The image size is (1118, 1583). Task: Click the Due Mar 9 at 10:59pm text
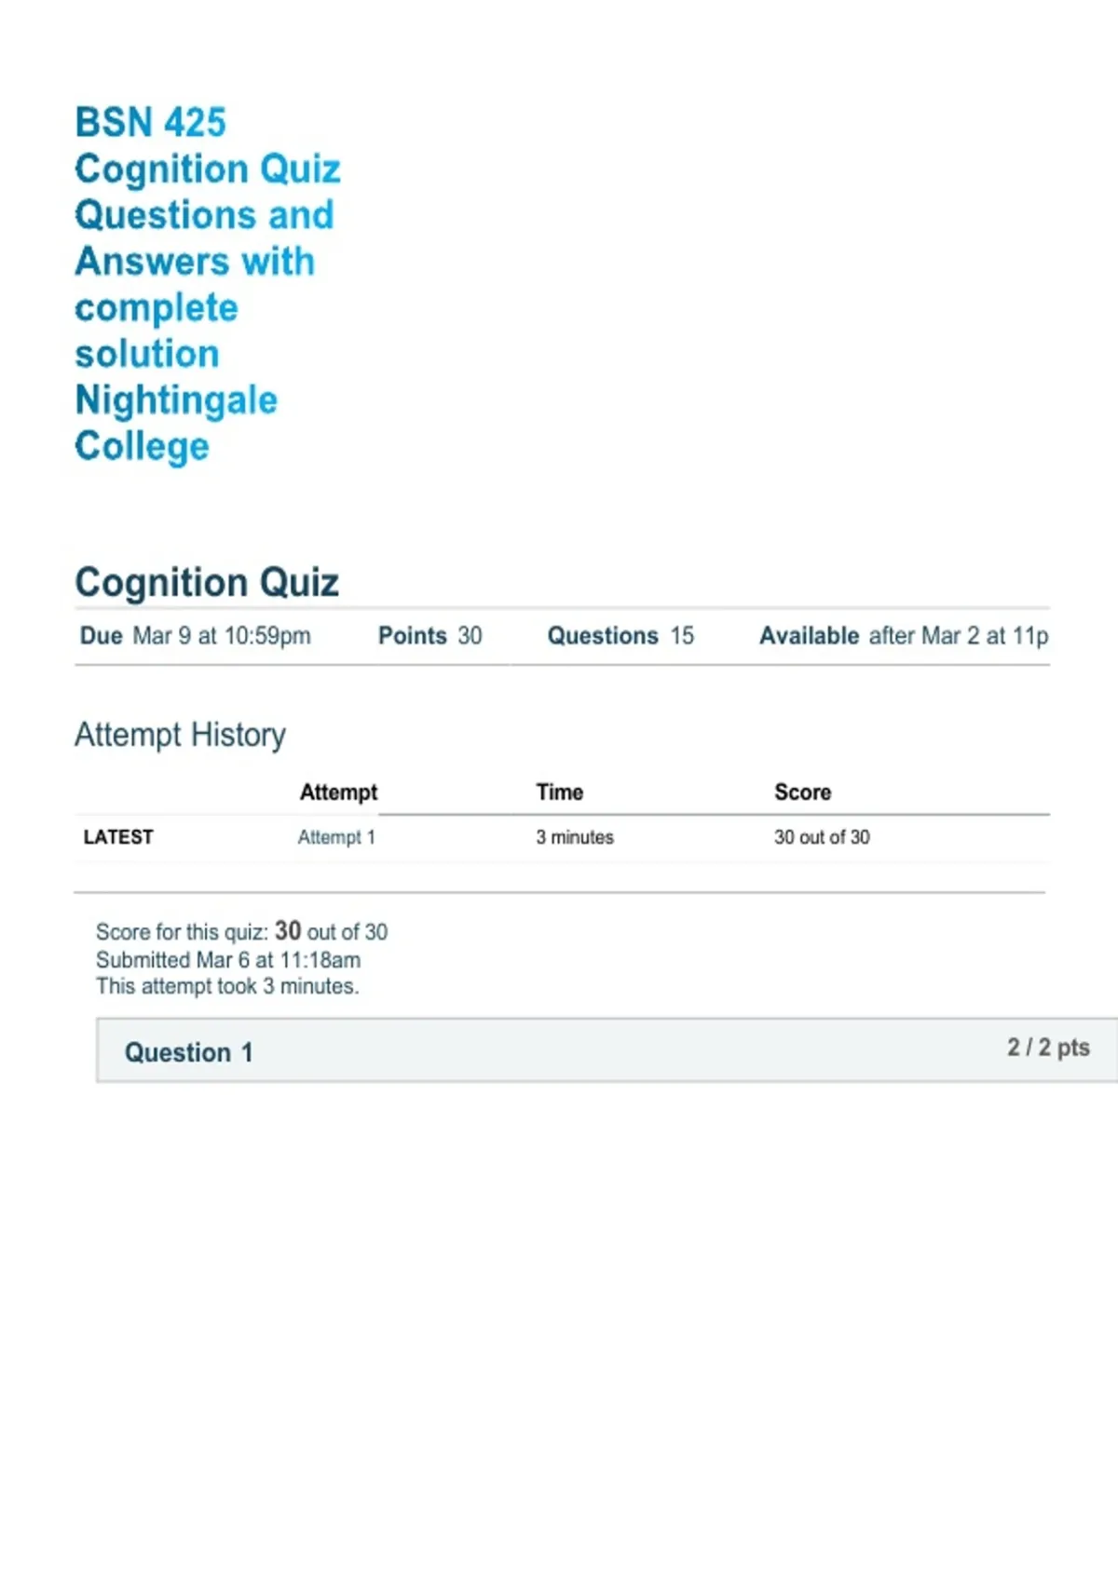click(196, 636)
